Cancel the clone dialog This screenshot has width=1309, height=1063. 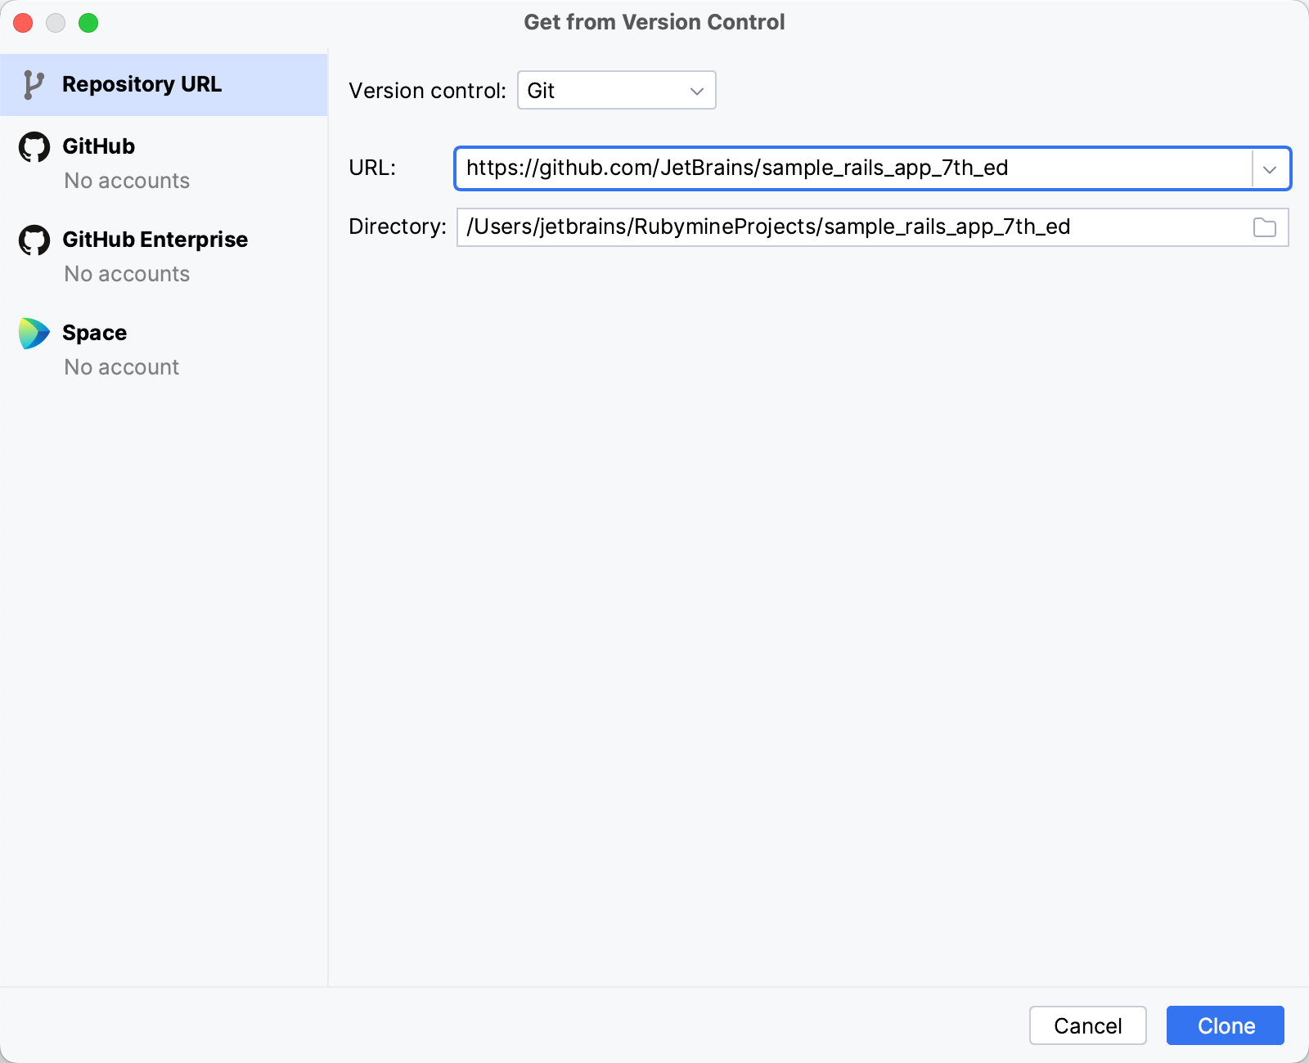click(1087, 1025)
